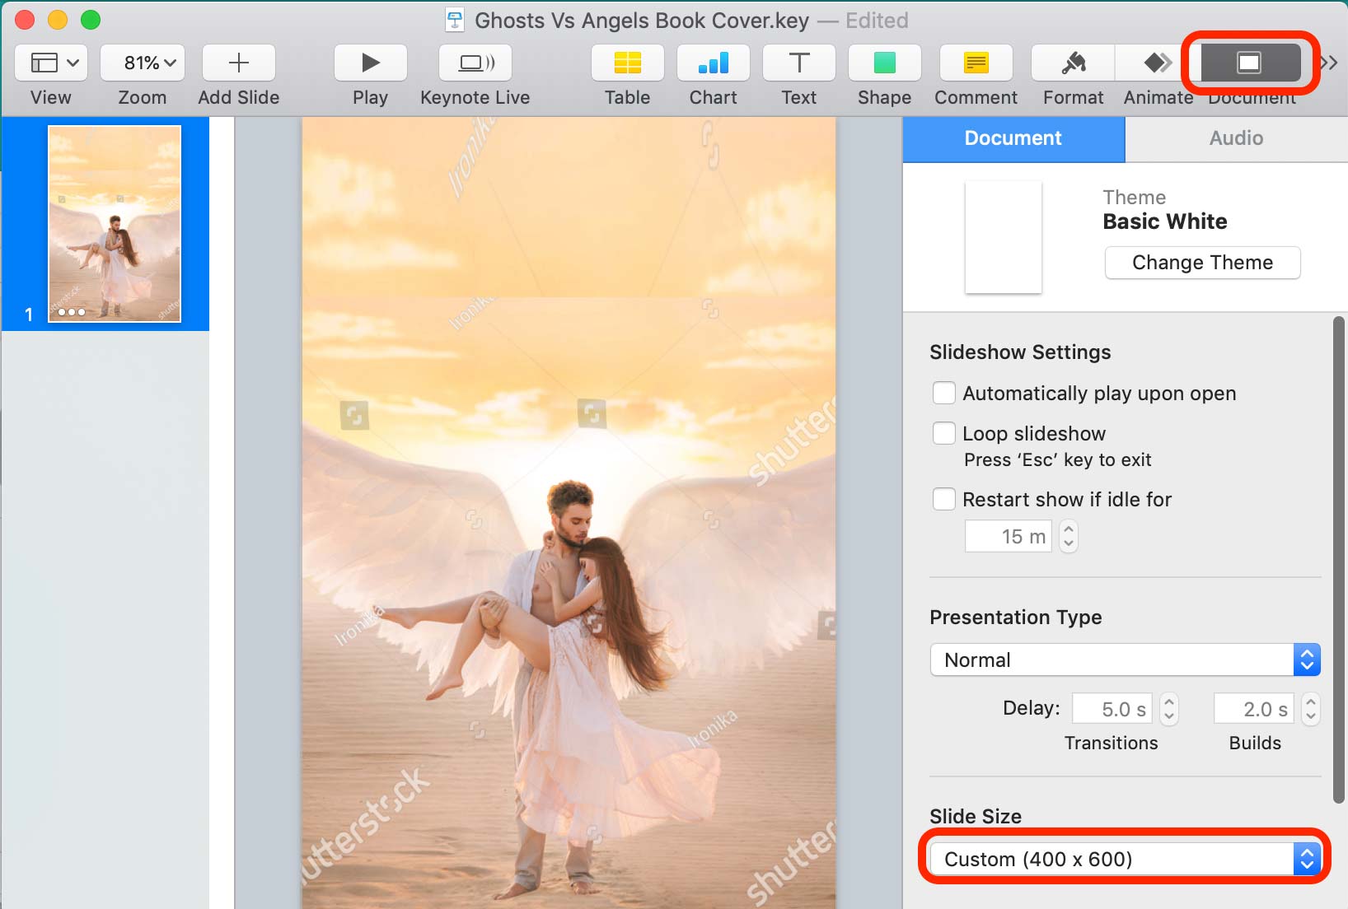
Task: Toggle Restart show if idle for
Action: pyautogui.click(x=944, y=499)
